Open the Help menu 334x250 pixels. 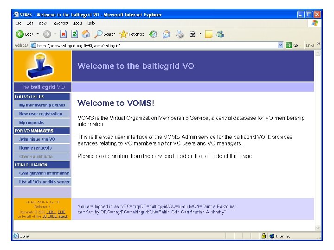pos(91,23)
